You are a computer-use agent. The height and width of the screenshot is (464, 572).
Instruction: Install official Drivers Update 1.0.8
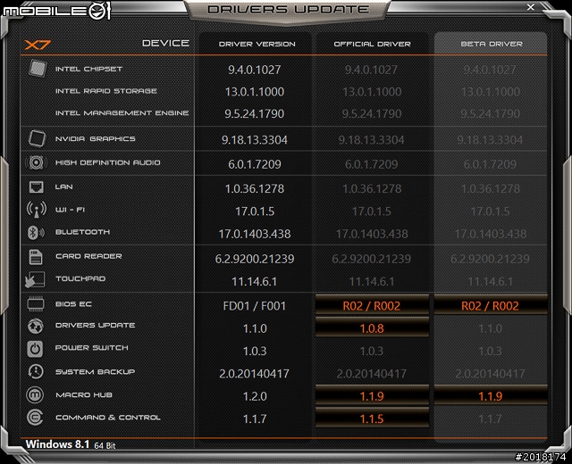point(372,327)
